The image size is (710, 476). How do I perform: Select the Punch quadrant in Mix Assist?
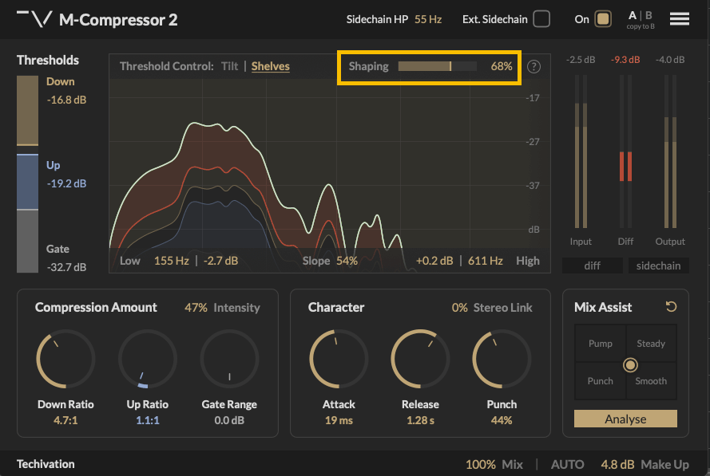601,381
